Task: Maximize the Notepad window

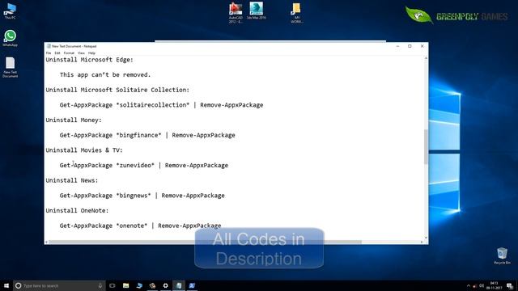Action: coord(410,46)
